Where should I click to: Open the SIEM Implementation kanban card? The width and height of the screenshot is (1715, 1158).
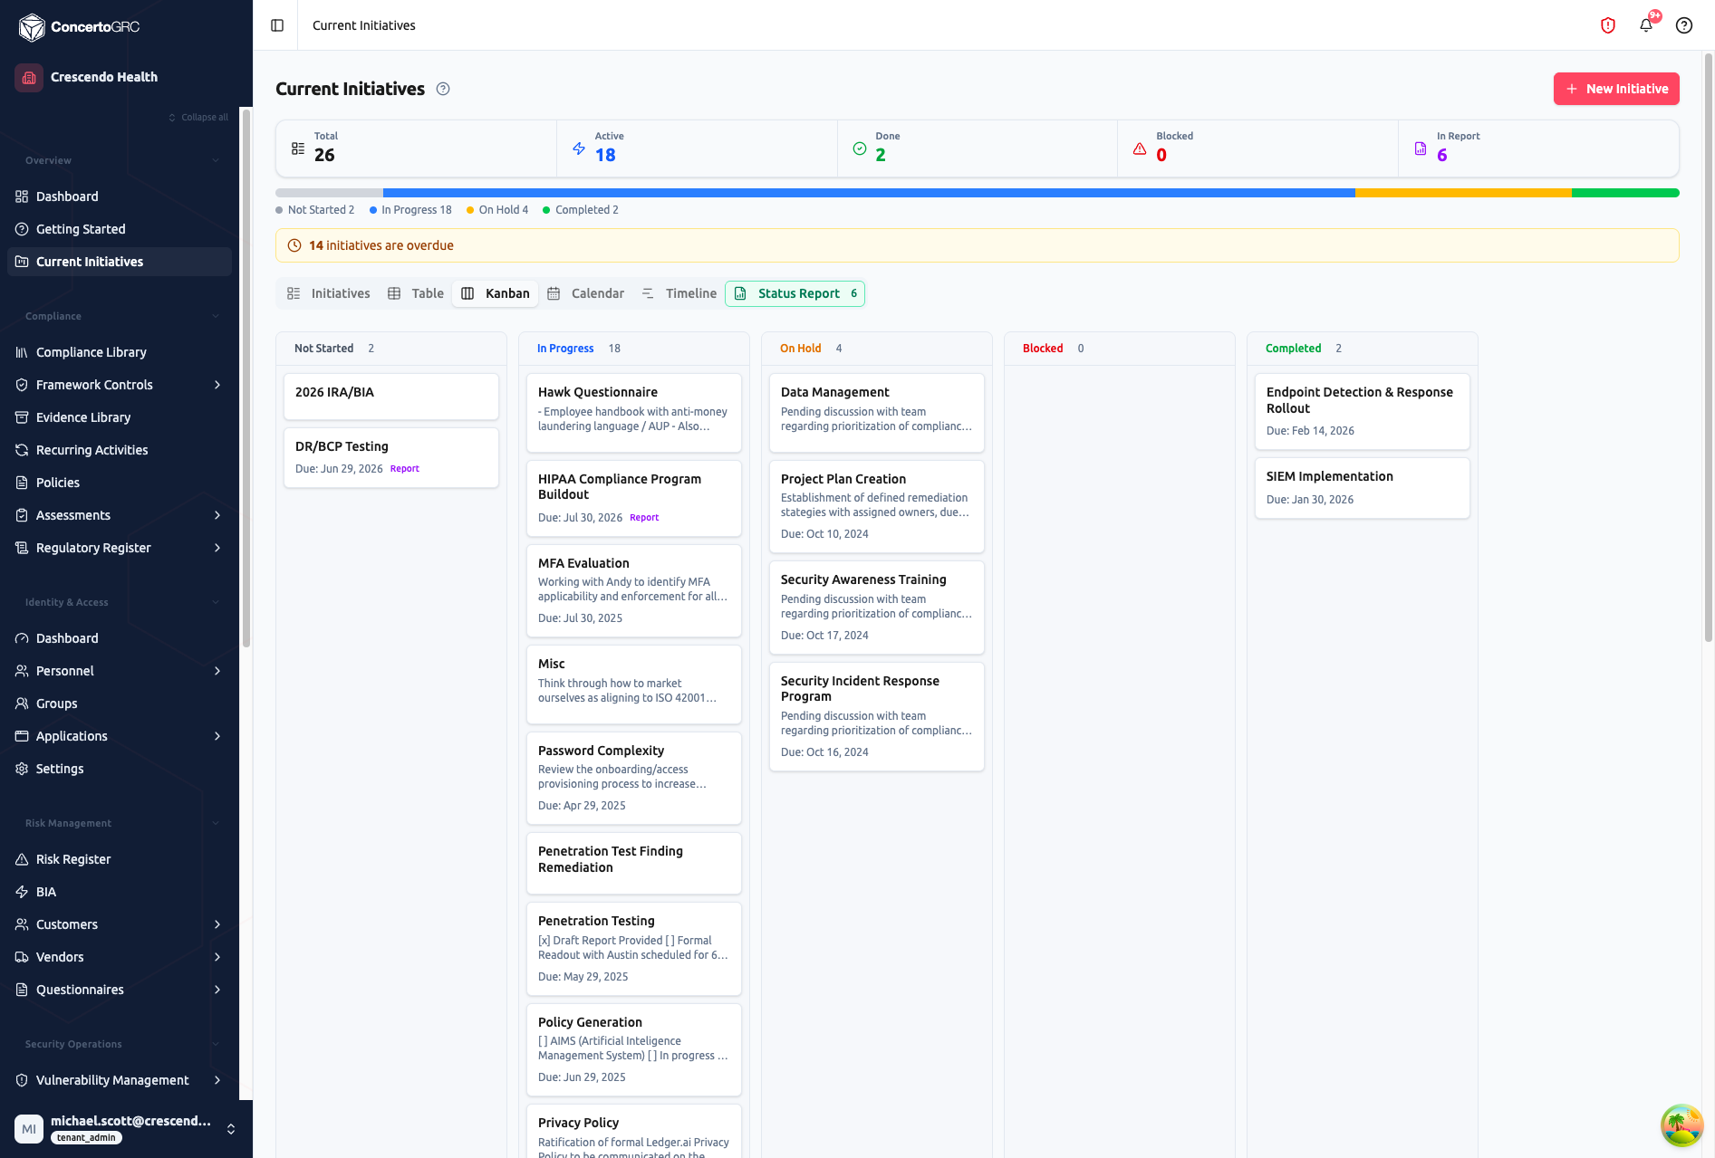(1362, 488)
